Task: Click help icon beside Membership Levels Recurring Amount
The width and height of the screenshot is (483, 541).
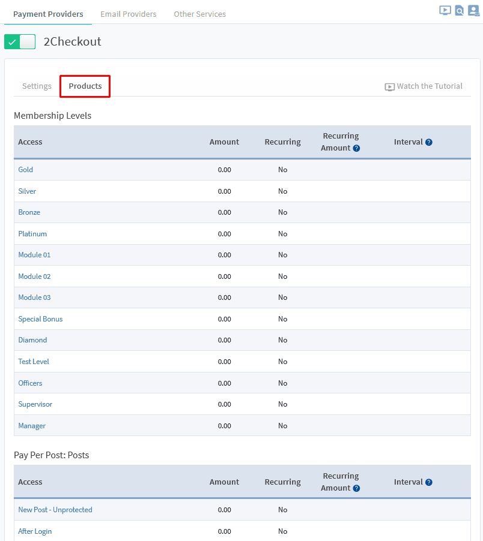Action: tap(357, 148)
